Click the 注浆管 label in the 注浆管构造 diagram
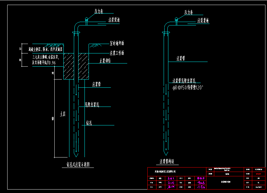Image resolution: width=267 pixels, height=193 pixels. tap(181, 58)
